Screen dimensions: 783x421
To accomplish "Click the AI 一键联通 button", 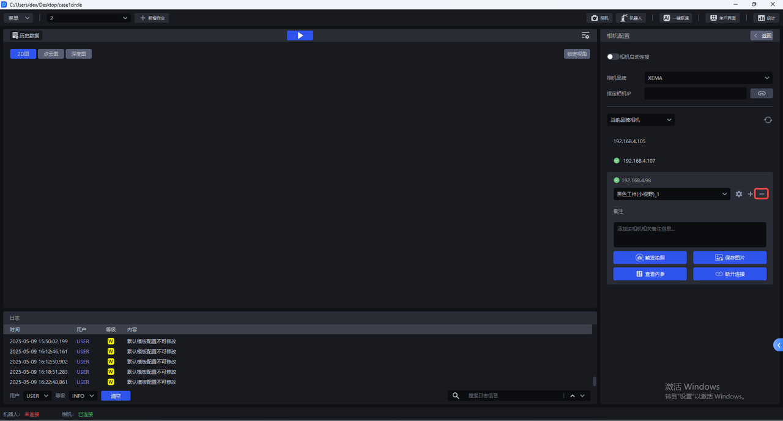I will pyautogui.click(x=676, y=18).
